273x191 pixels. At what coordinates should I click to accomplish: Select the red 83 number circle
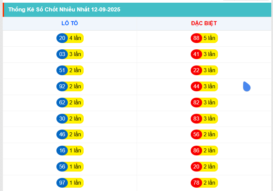pos(196,118)
